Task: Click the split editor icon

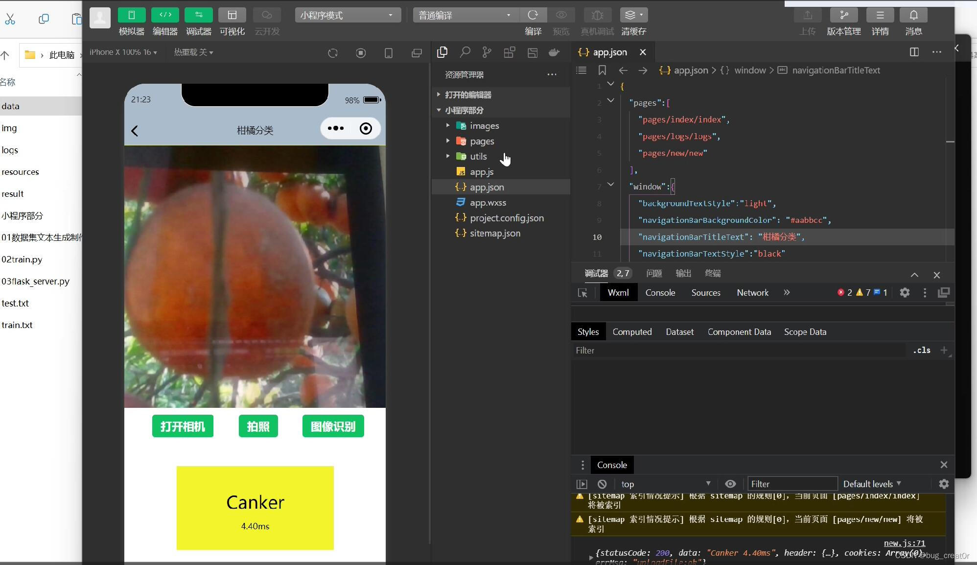Action: 914,52
